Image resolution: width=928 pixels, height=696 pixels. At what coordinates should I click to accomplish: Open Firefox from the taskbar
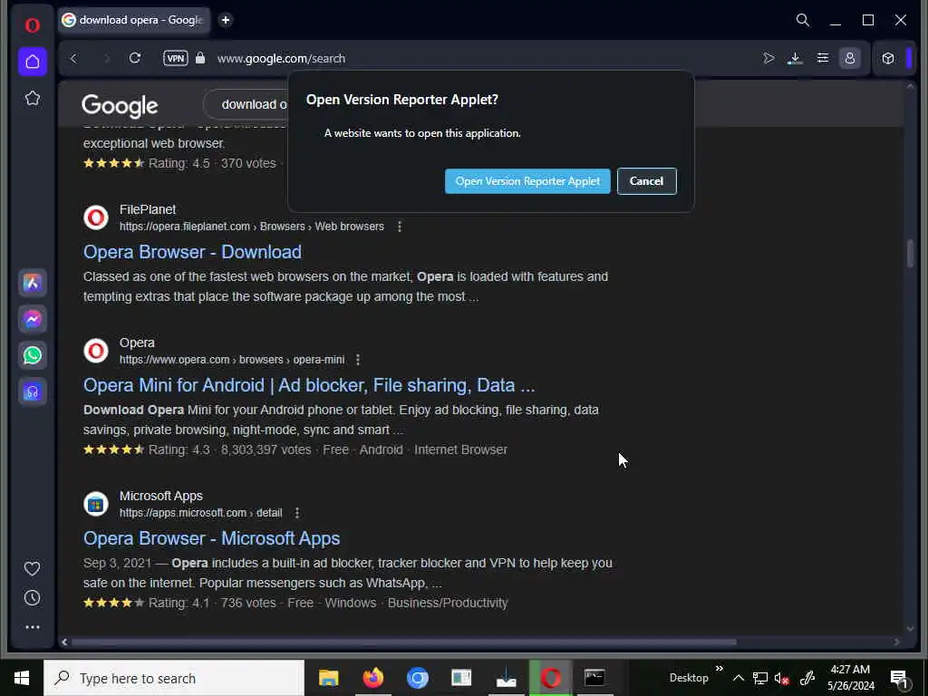372,678
